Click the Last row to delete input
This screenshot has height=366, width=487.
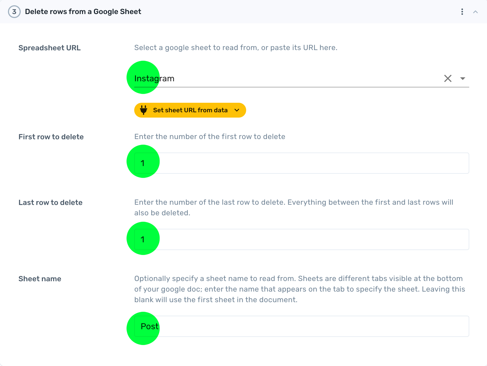point(301,239)
